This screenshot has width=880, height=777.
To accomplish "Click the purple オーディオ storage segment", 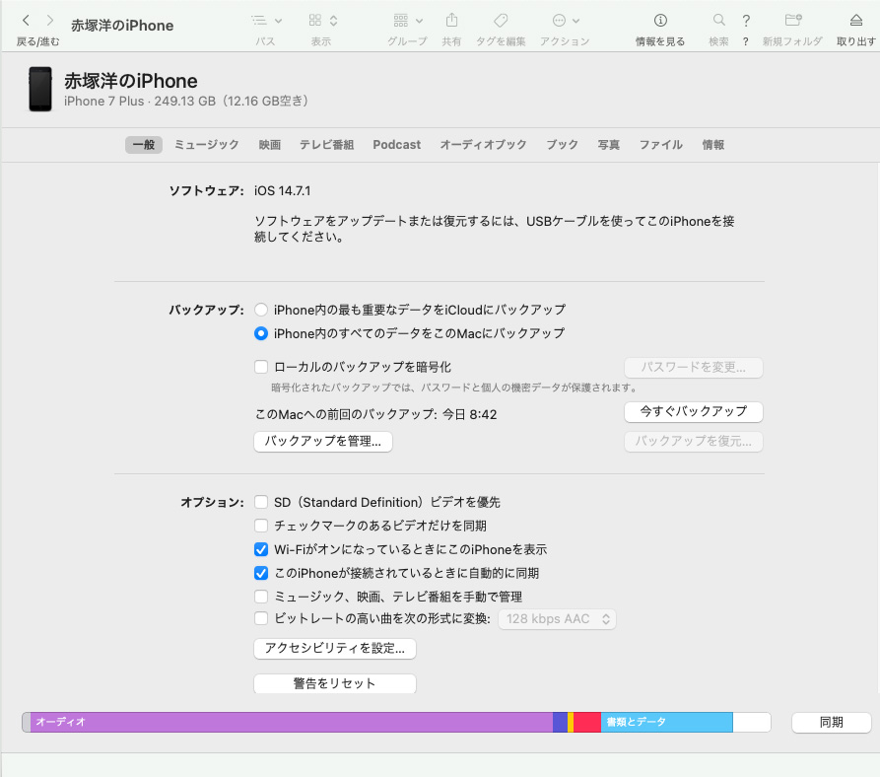I will point(292,723).
